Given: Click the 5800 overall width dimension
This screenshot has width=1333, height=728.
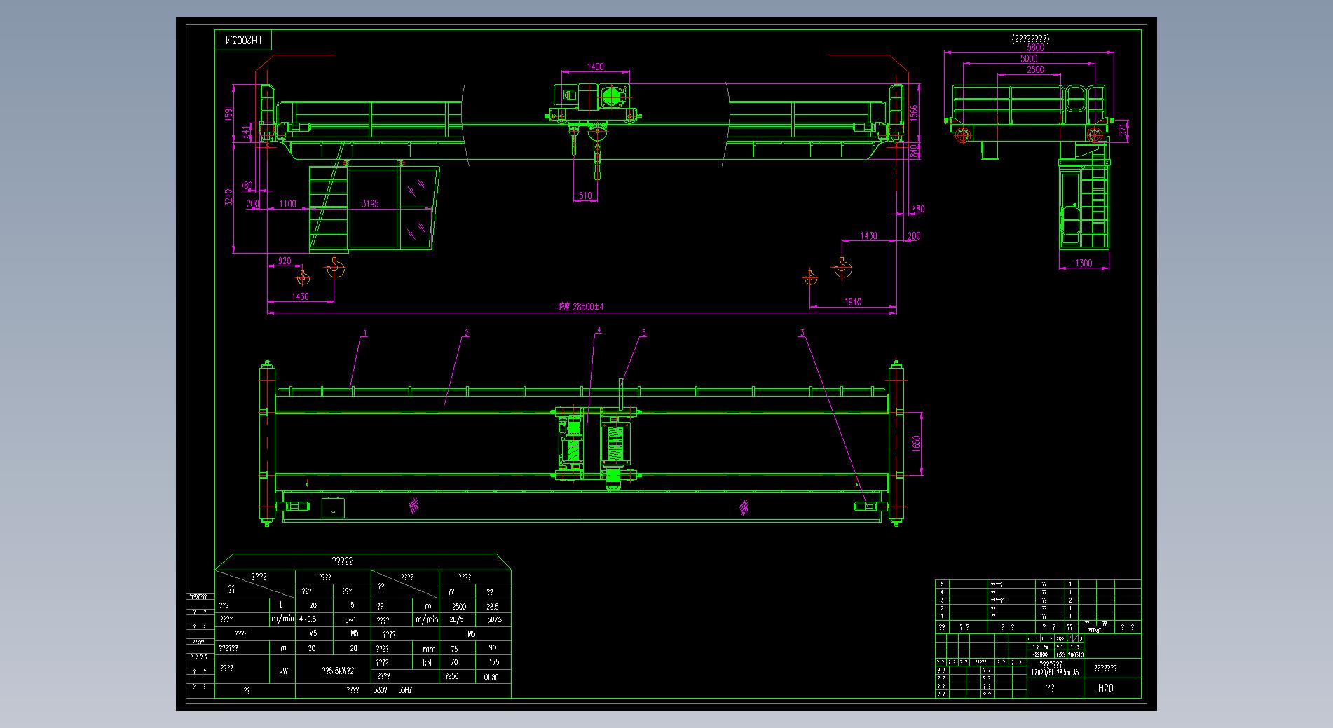Looking at the screenshot, I should coord(1035,48).
